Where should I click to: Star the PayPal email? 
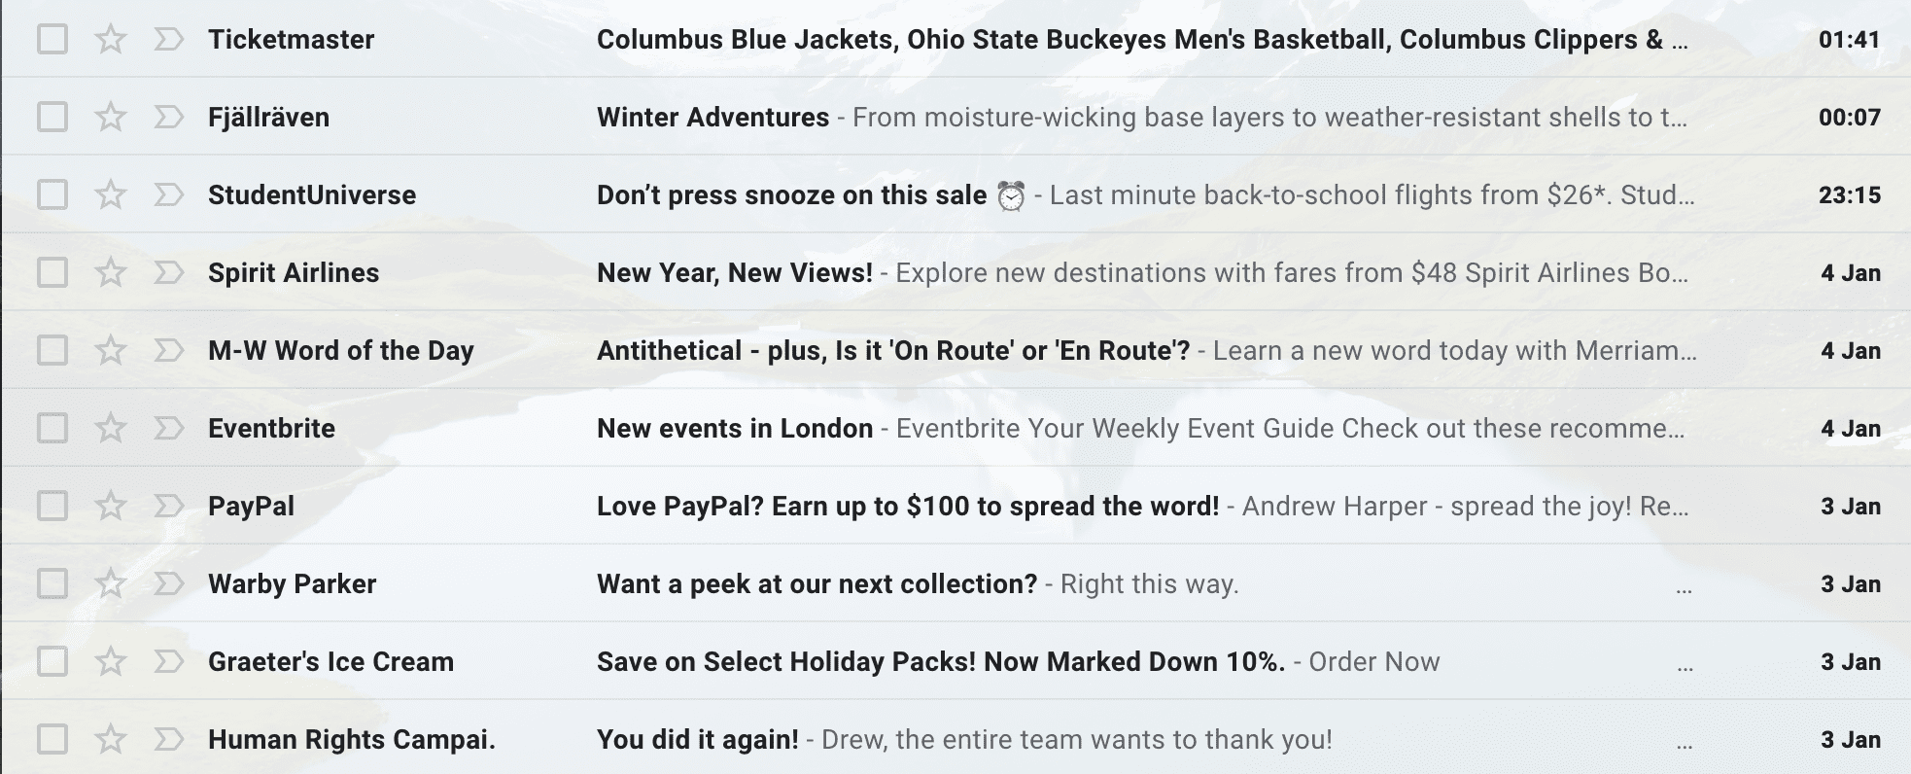click(110, 506)
